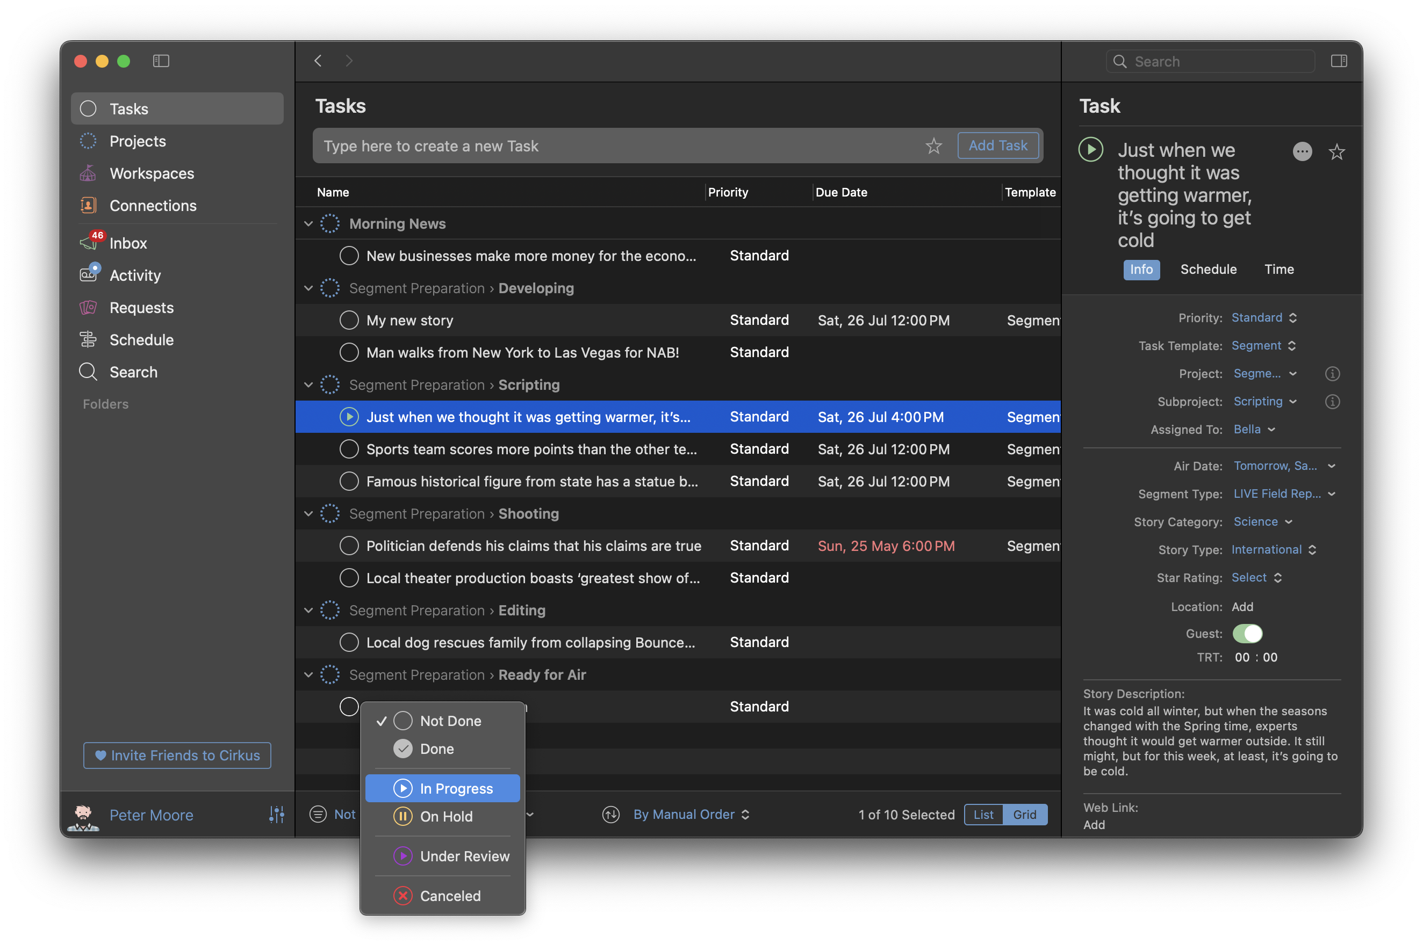Toggle the right inspector panel icon

(1338, 61)
